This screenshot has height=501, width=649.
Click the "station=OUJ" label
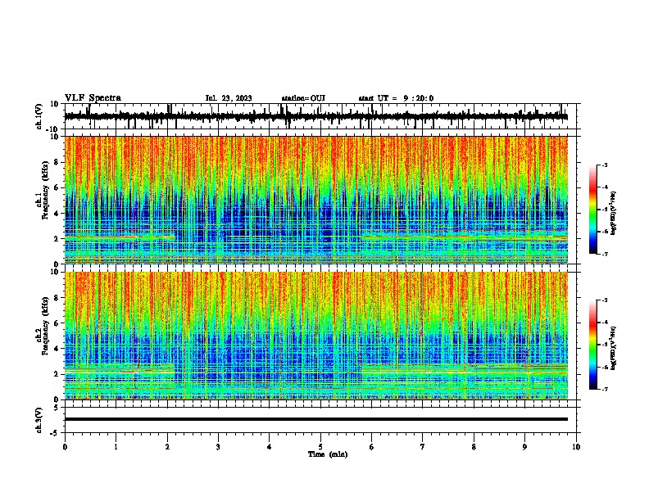point(303,98)
